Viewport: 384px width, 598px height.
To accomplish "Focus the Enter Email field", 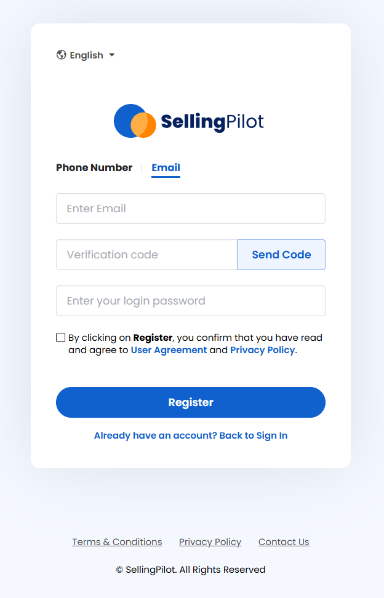I will click(191, 209).
